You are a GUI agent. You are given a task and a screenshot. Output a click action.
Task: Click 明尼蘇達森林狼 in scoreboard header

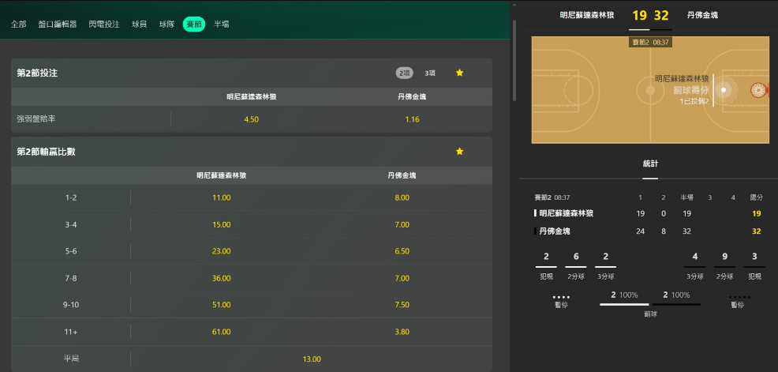coord(587,15)
